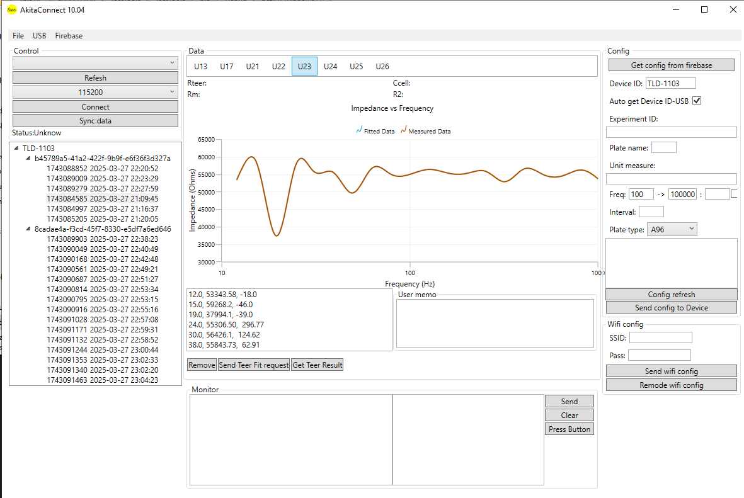
Task: Open the Firebase menu
Action: tap(69, 35)
